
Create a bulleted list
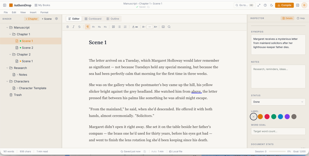pyautogui.click(x=119, y=27)
